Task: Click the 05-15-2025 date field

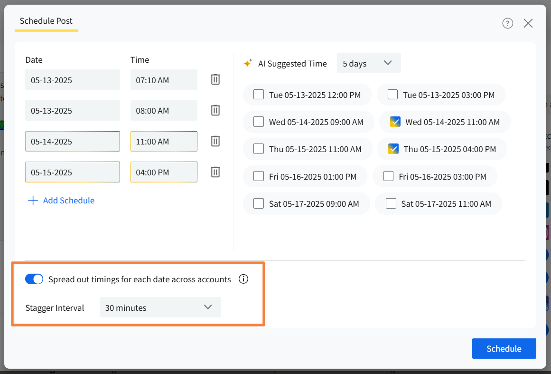Action: tap(72, 172)
